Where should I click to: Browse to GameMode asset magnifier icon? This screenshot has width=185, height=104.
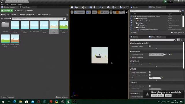pyautogui.click(x=167, y=55)
